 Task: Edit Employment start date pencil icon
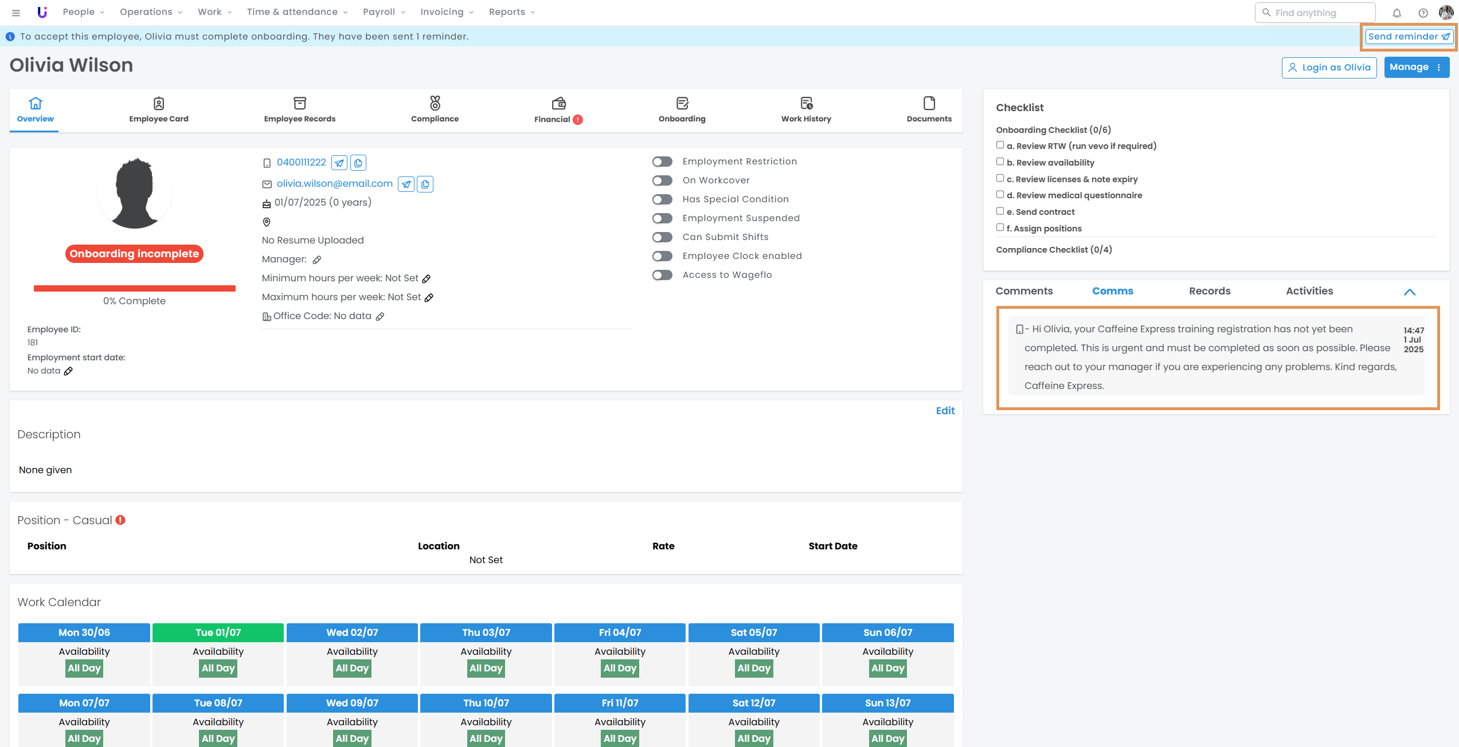(68, 371)
